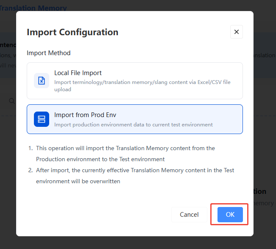The image size is (276, 249).
Task: Click the Excel/CSV file upload description text
Action: pyautogui.click(x=142, y=86)
